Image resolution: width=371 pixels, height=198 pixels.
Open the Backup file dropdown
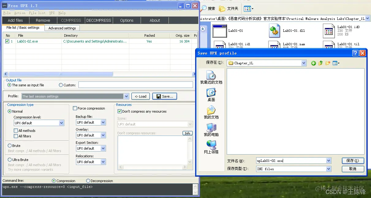pyautogui.click(x=103, y=122)
